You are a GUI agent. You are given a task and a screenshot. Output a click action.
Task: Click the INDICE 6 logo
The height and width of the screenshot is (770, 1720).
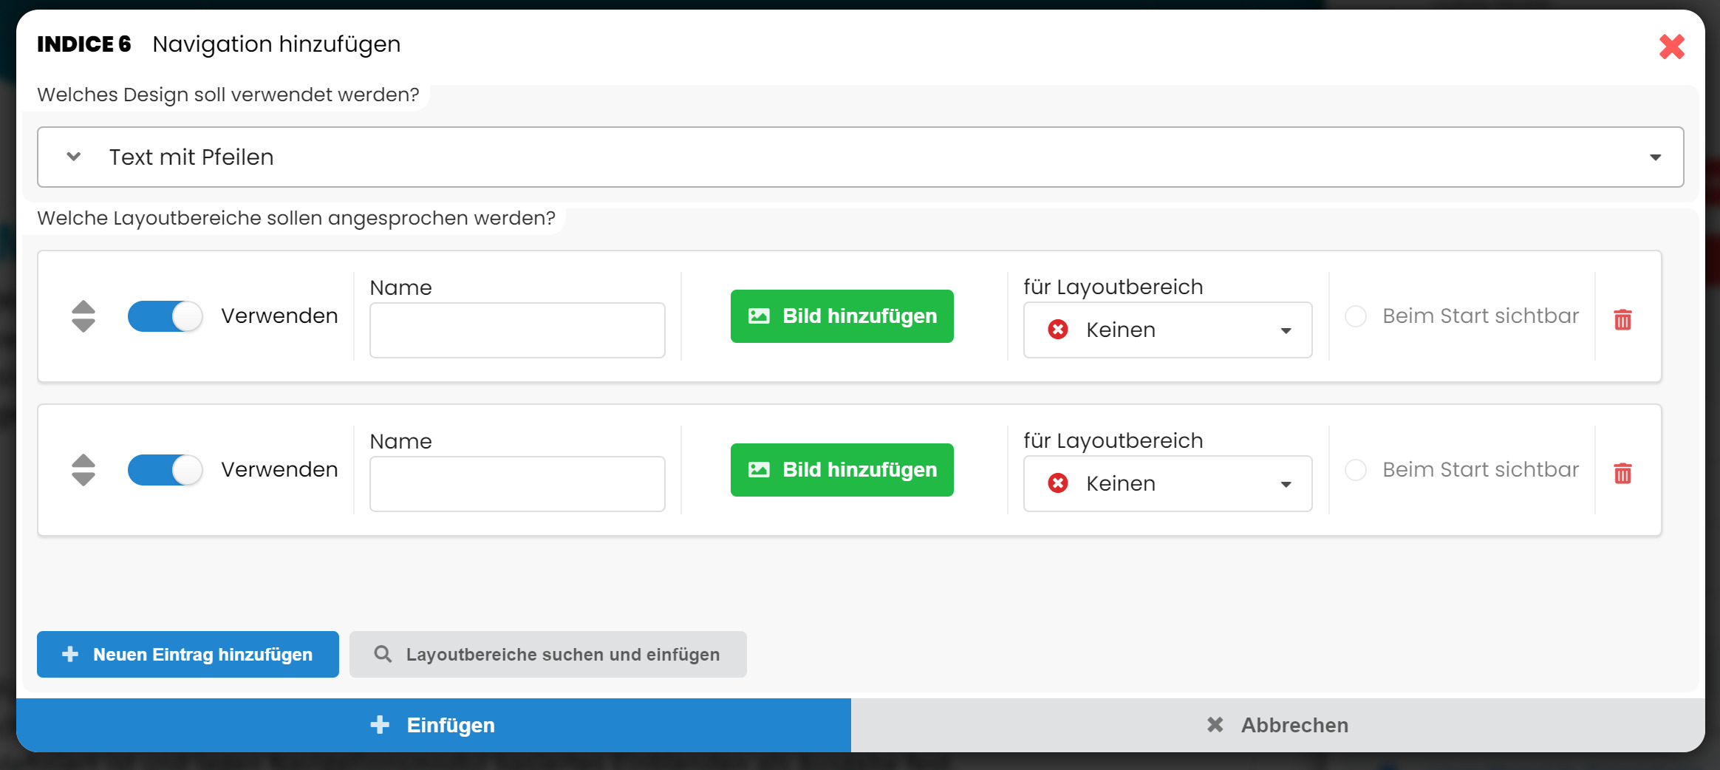84,44
